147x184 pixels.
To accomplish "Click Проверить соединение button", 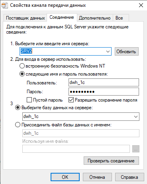I will (x=111, y=161).
